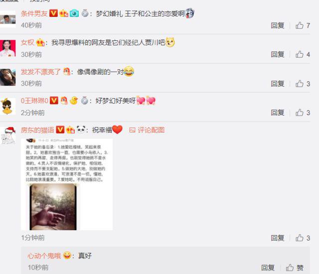This screenshot has width=319, height=274.
Task: Reply to 心动个鬼哦's nested comment
Action: 268,268
